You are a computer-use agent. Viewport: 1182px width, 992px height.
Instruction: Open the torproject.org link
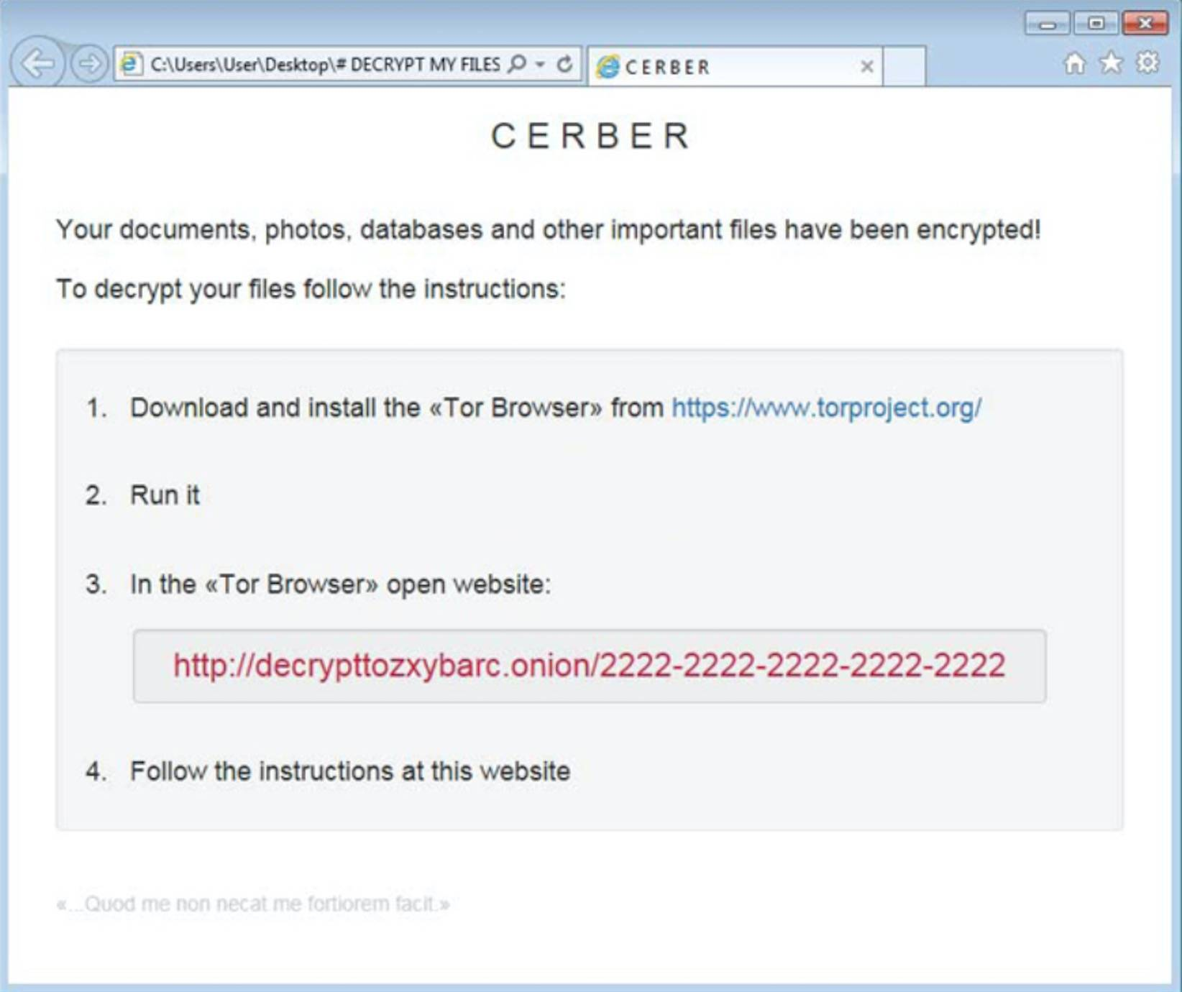tap(826, 408)
